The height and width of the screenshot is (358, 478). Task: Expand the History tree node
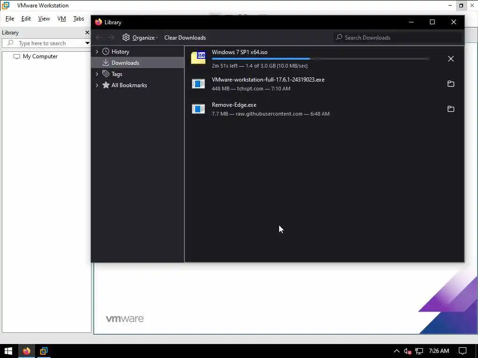[x=97, y=51]
